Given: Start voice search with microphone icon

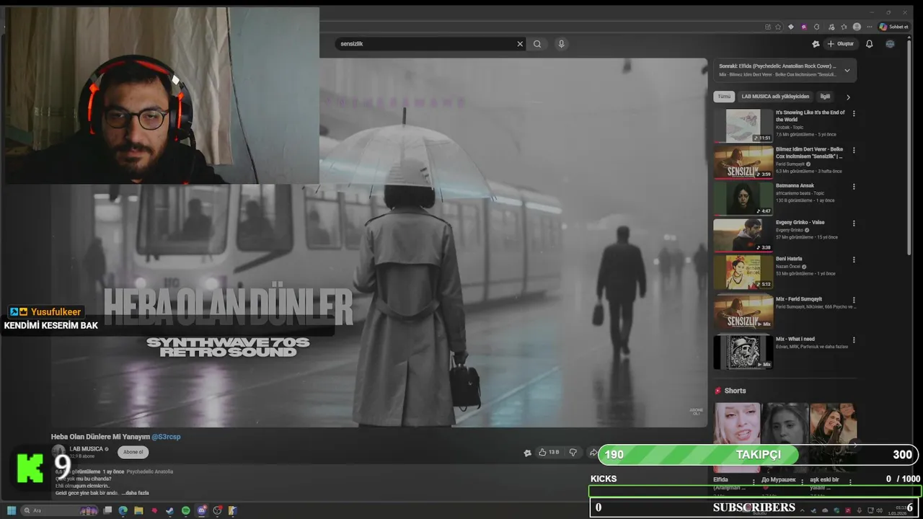Looking at the screenshot, I should click(561, 44).
